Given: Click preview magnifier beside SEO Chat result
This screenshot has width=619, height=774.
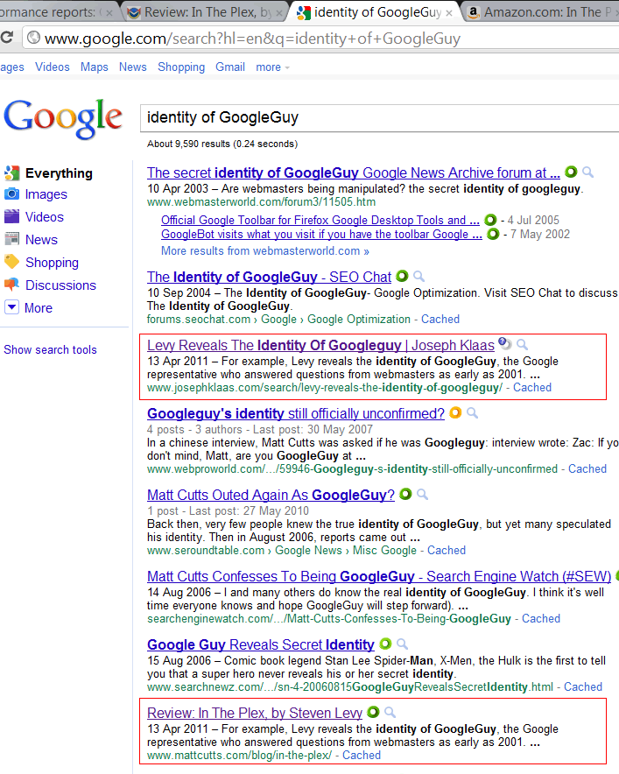Looking at the screenshot, I should [419, 277].
